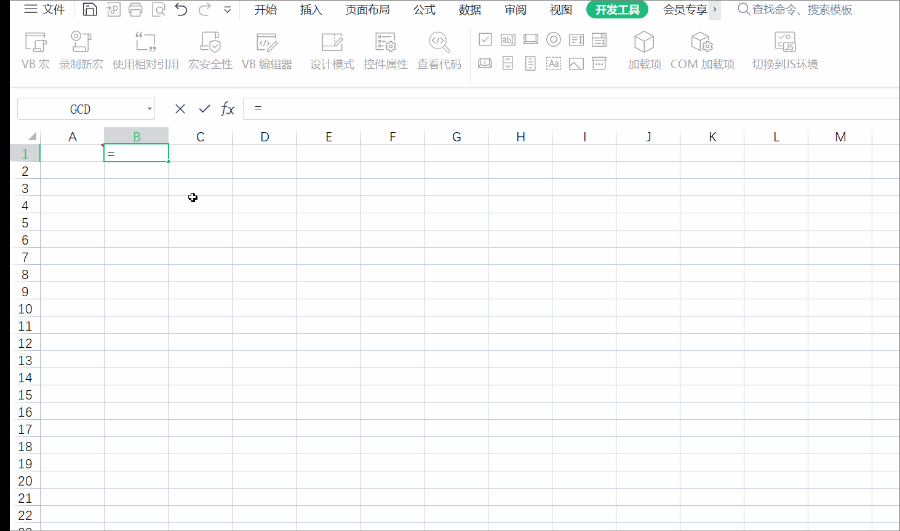Switch to the 数据 tab
The image size is (900, 531).
470,10
